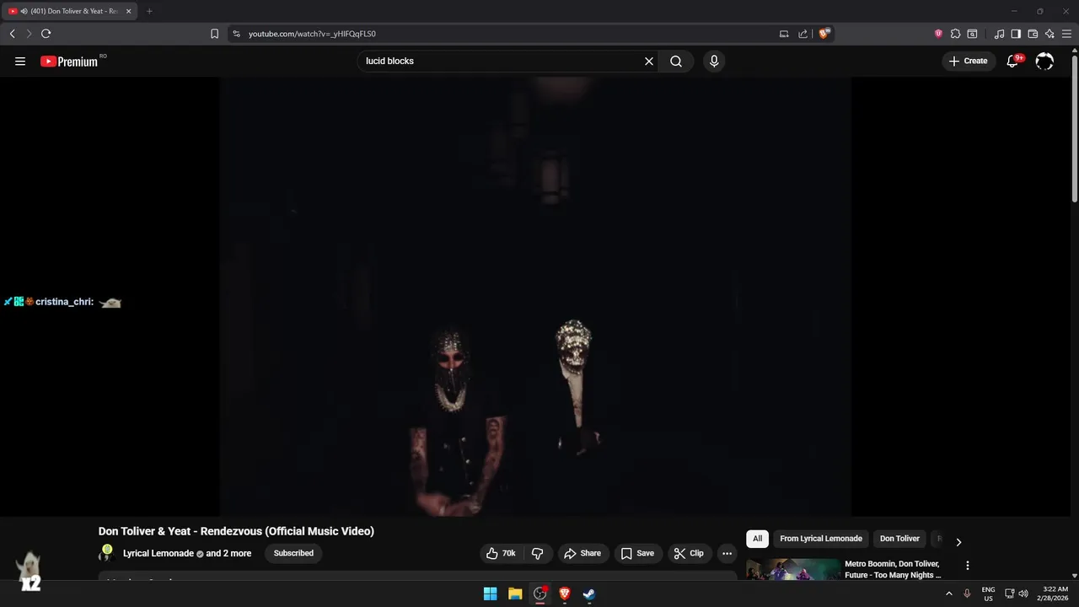The image size is (1079, 607).
Task: Open site settings icon in address bar
Action: coord(236,34)
